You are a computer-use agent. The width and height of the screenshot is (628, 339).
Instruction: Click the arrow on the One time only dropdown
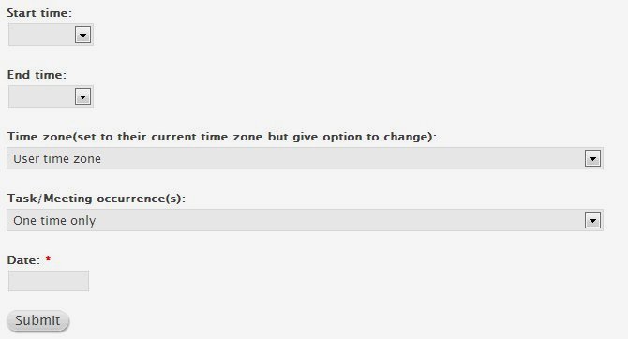coord(592,220)
